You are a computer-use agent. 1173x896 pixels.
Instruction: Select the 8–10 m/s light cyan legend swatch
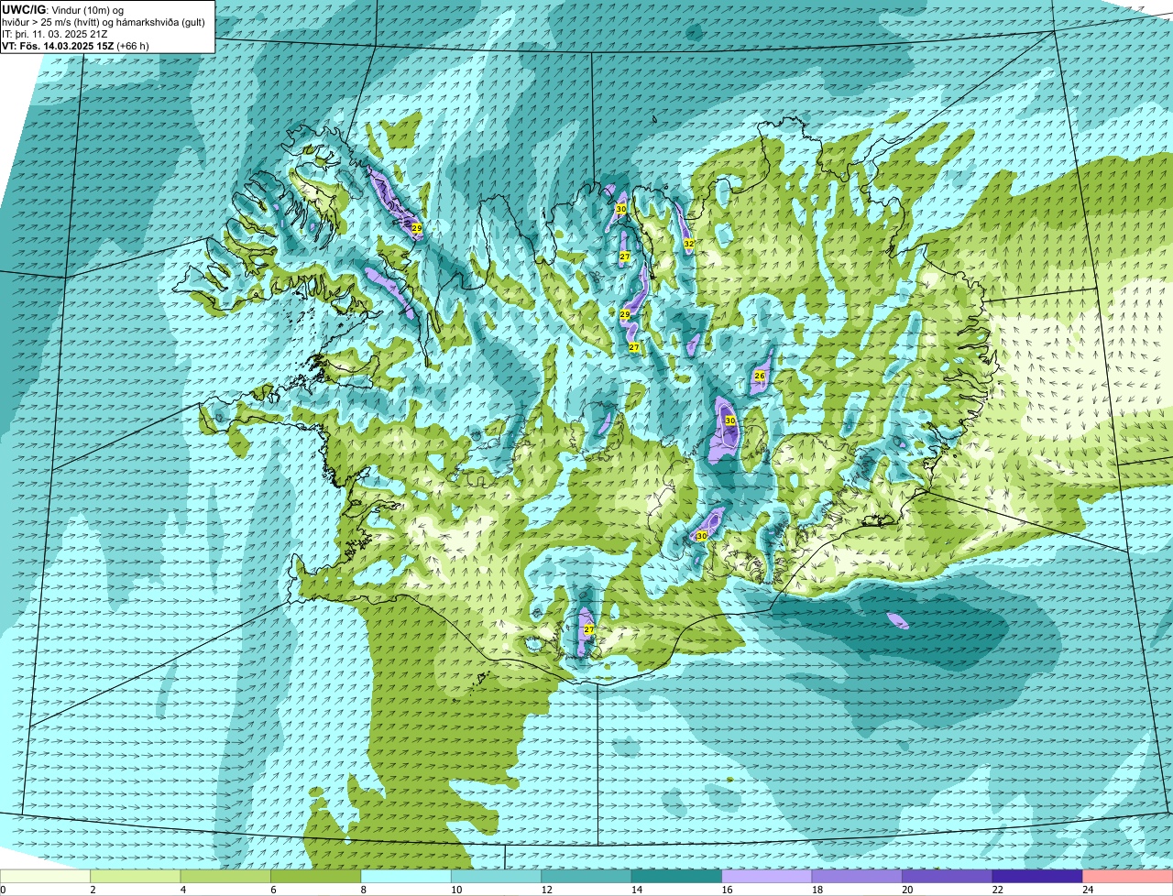tap(406, 877)
